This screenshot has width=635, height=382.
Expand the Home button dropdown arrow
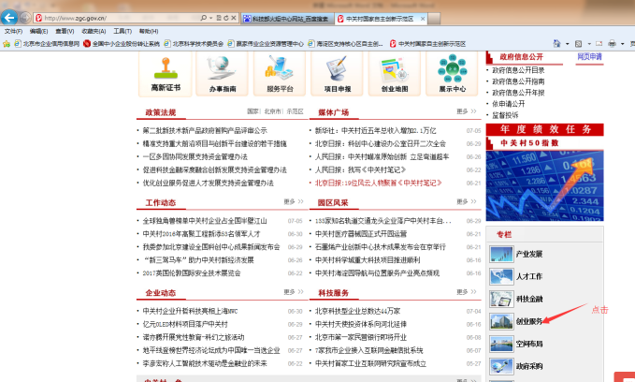tap(567, 44)
